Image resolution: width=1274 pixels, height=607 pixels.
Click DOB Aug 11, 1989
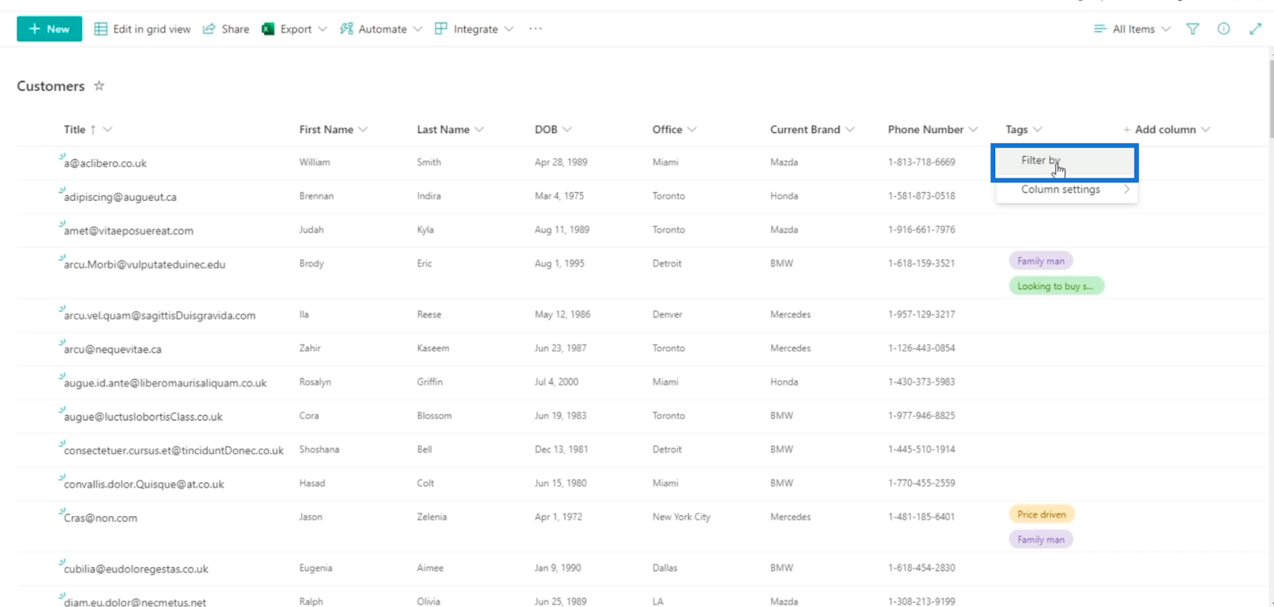562,229
